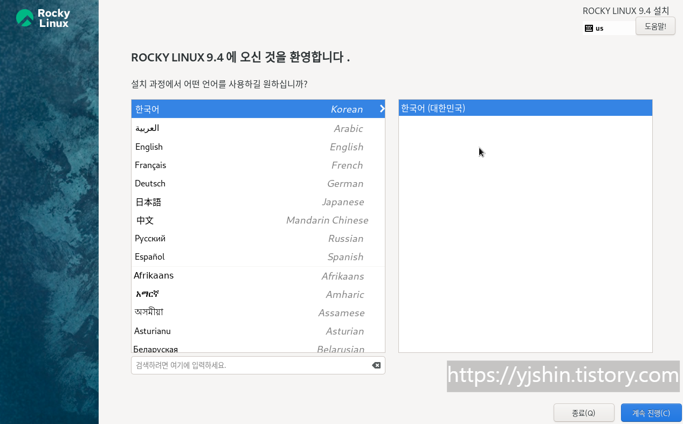Viewport: 683px width, 424px height.
Task: Select the 한국어 (대한민국) locale
Action: [525, 108]
